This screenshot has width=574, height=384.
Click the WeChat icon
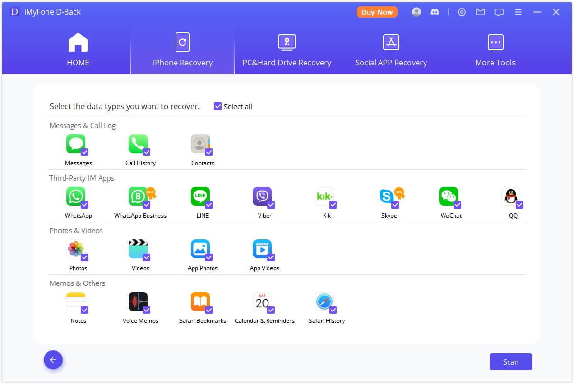(448, 196)
